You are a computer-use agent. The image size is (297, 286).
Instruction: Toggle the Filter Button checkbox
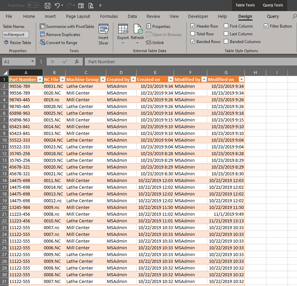(266, 26)
